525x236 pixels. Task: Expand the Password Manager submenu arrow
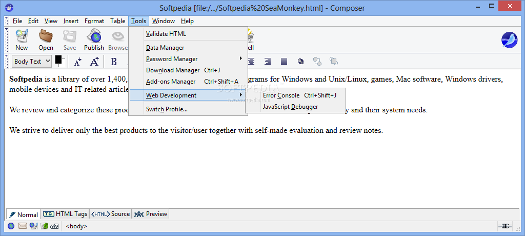coord(241,58)
